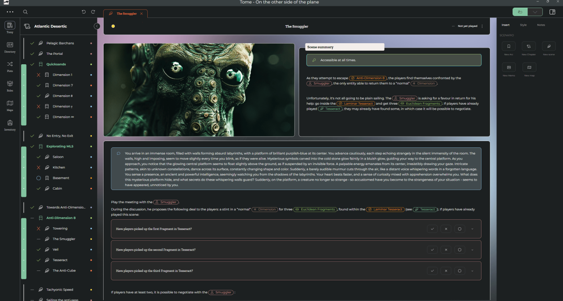Create a New map from the Insert panel

pos(529,68)
